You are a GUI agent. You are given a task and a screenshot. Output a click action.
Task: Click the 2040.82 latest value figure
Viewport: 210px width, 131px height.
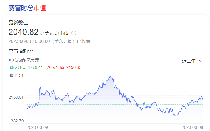(23, 32)
